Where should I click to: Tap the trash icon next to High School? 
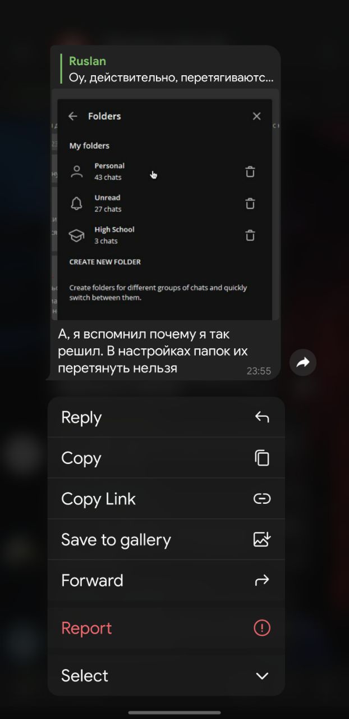[x=250, y=235]
